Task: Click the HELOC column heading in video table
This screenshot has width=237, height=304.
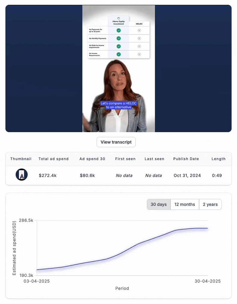Action: [x=139, y=23]
